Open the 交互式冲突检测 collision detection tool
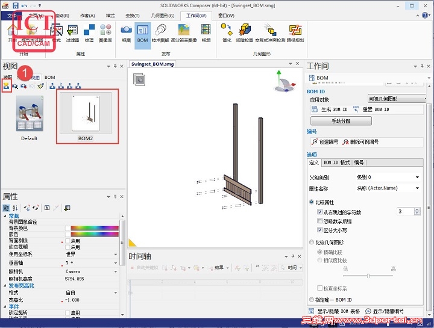Image resolution: width=434 pixels, height=328 pixels. pos(270,33)
